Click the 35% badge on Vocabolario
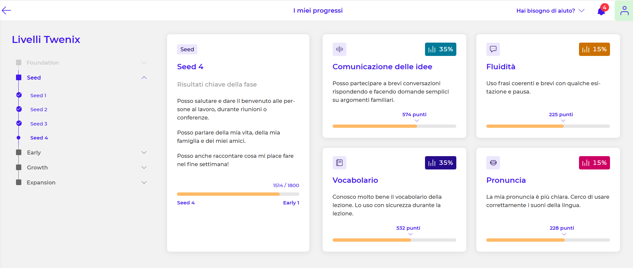 pos(440,163)
